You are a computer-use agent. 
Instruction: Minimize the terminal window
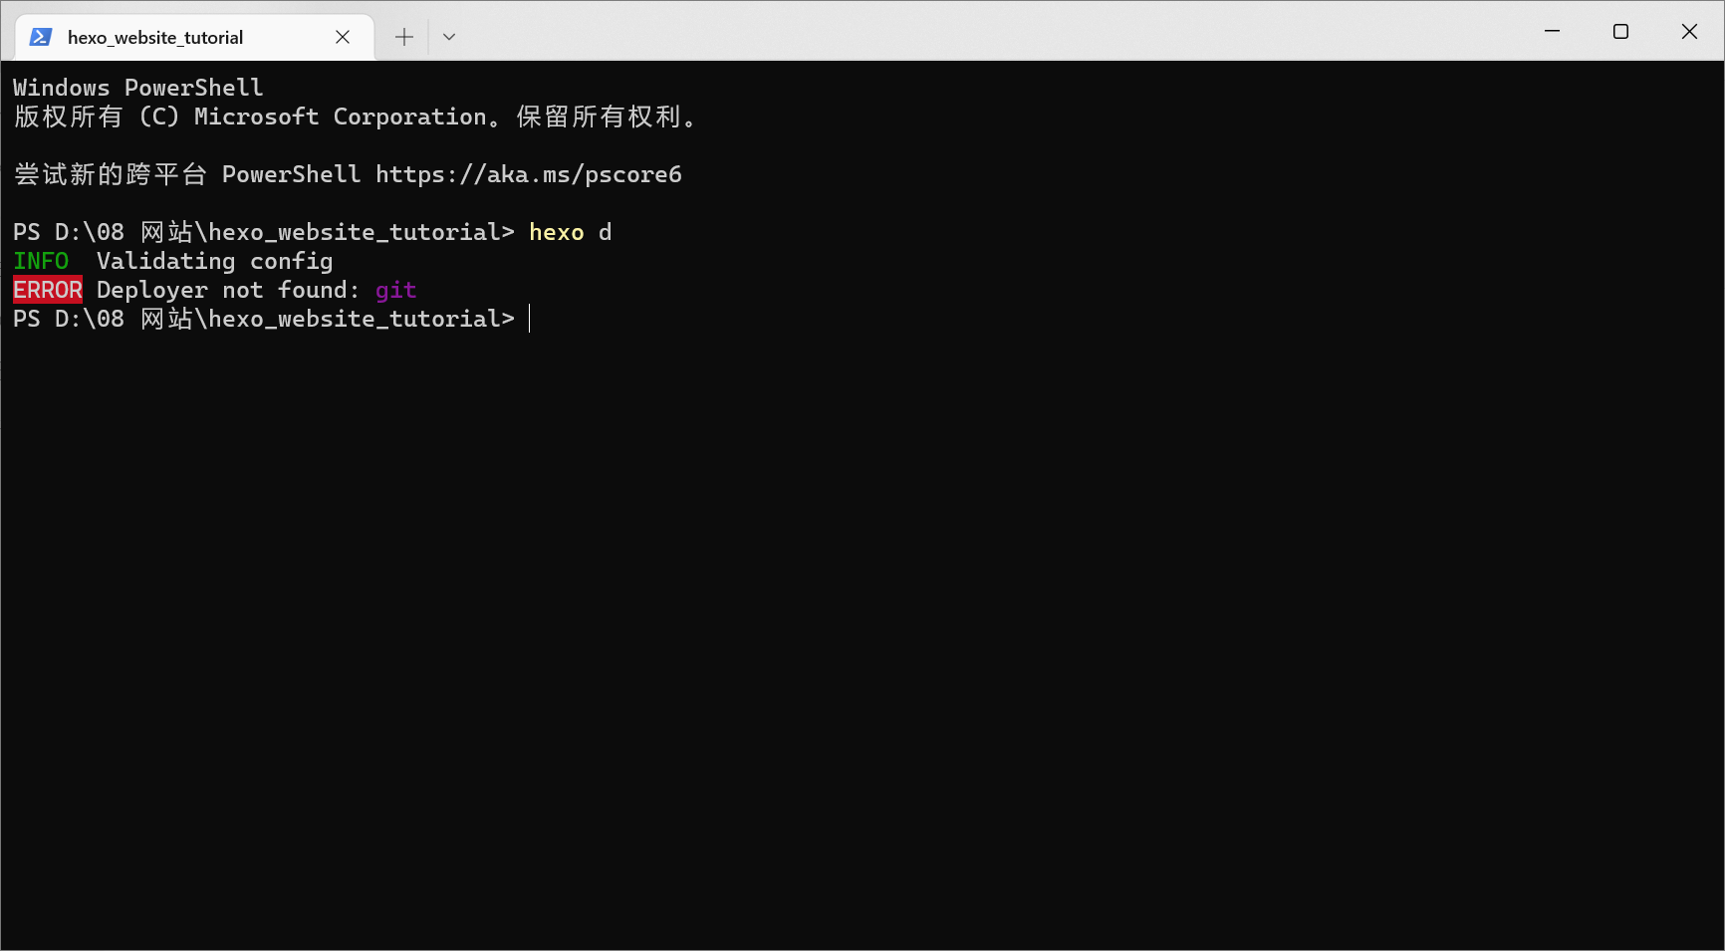tap(1552, 32)
